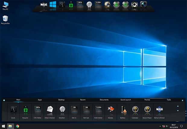
Task: Click the shelf scroll-down arrow
Action: tap(178, 111)
